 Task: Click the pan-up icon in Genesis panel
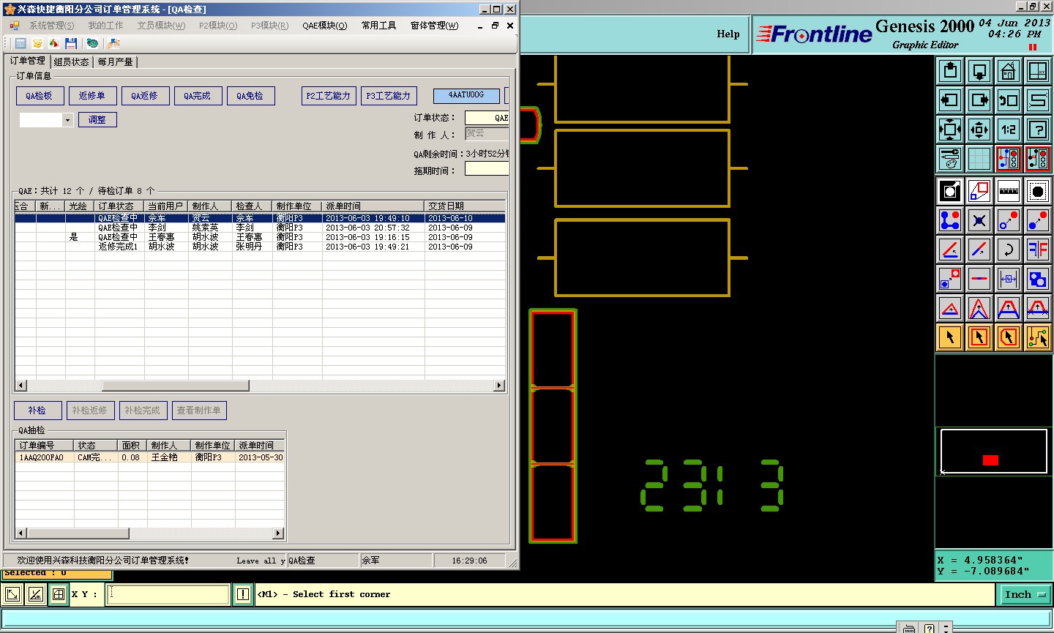click(950, 71)
